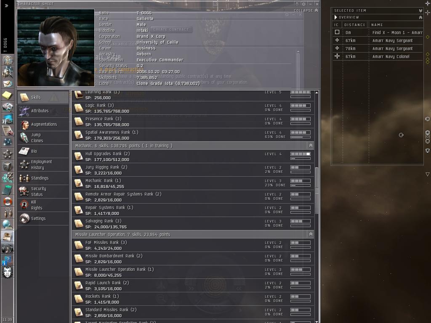Select Amarr Navy Sergeant at 78km
This screenshot has width=431, height=323.
378,48
